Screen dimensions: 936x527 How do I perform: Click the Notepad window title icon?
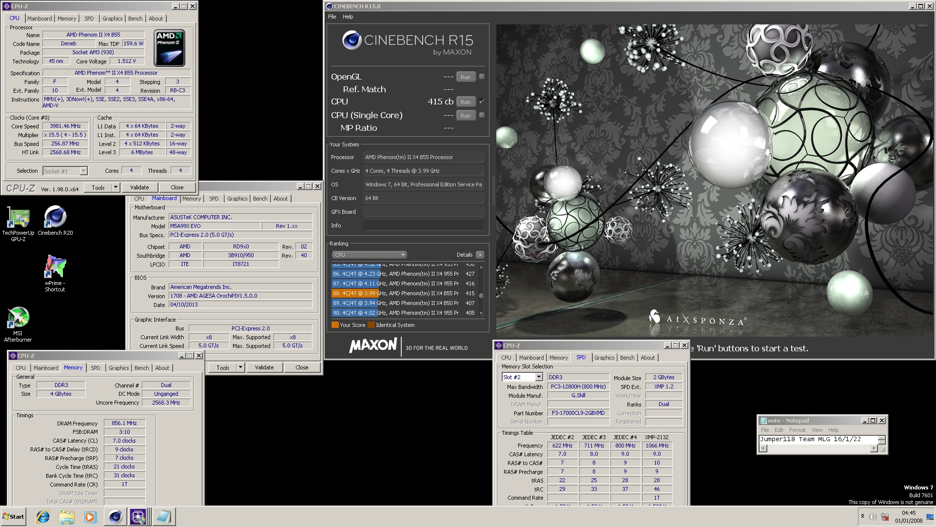(762, 420)
